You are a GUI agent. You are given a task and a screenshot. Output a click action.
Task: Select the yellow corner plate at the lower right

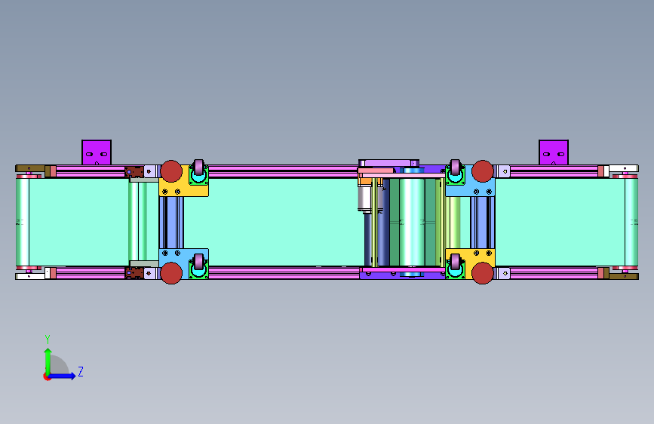470,259
